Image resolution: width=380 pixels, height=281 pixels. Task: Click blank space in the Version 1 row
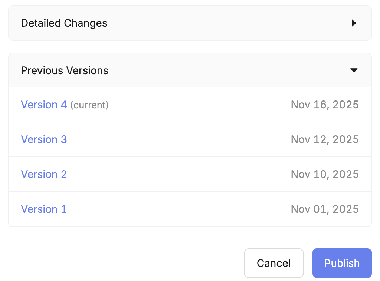pyautogui.click(x=178, y=209)
